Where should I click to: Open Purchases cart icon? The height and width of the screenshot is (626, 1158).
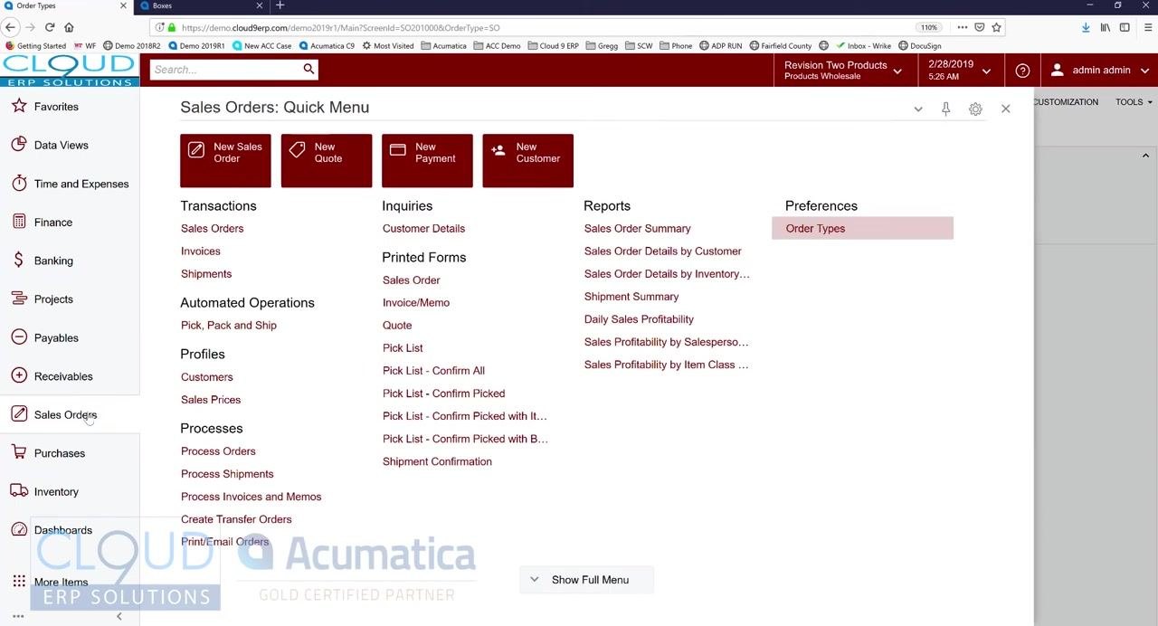19,452
